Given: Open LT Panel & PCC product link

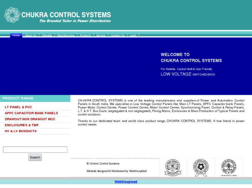Looking at the screenshot, I should click(18, 107).
